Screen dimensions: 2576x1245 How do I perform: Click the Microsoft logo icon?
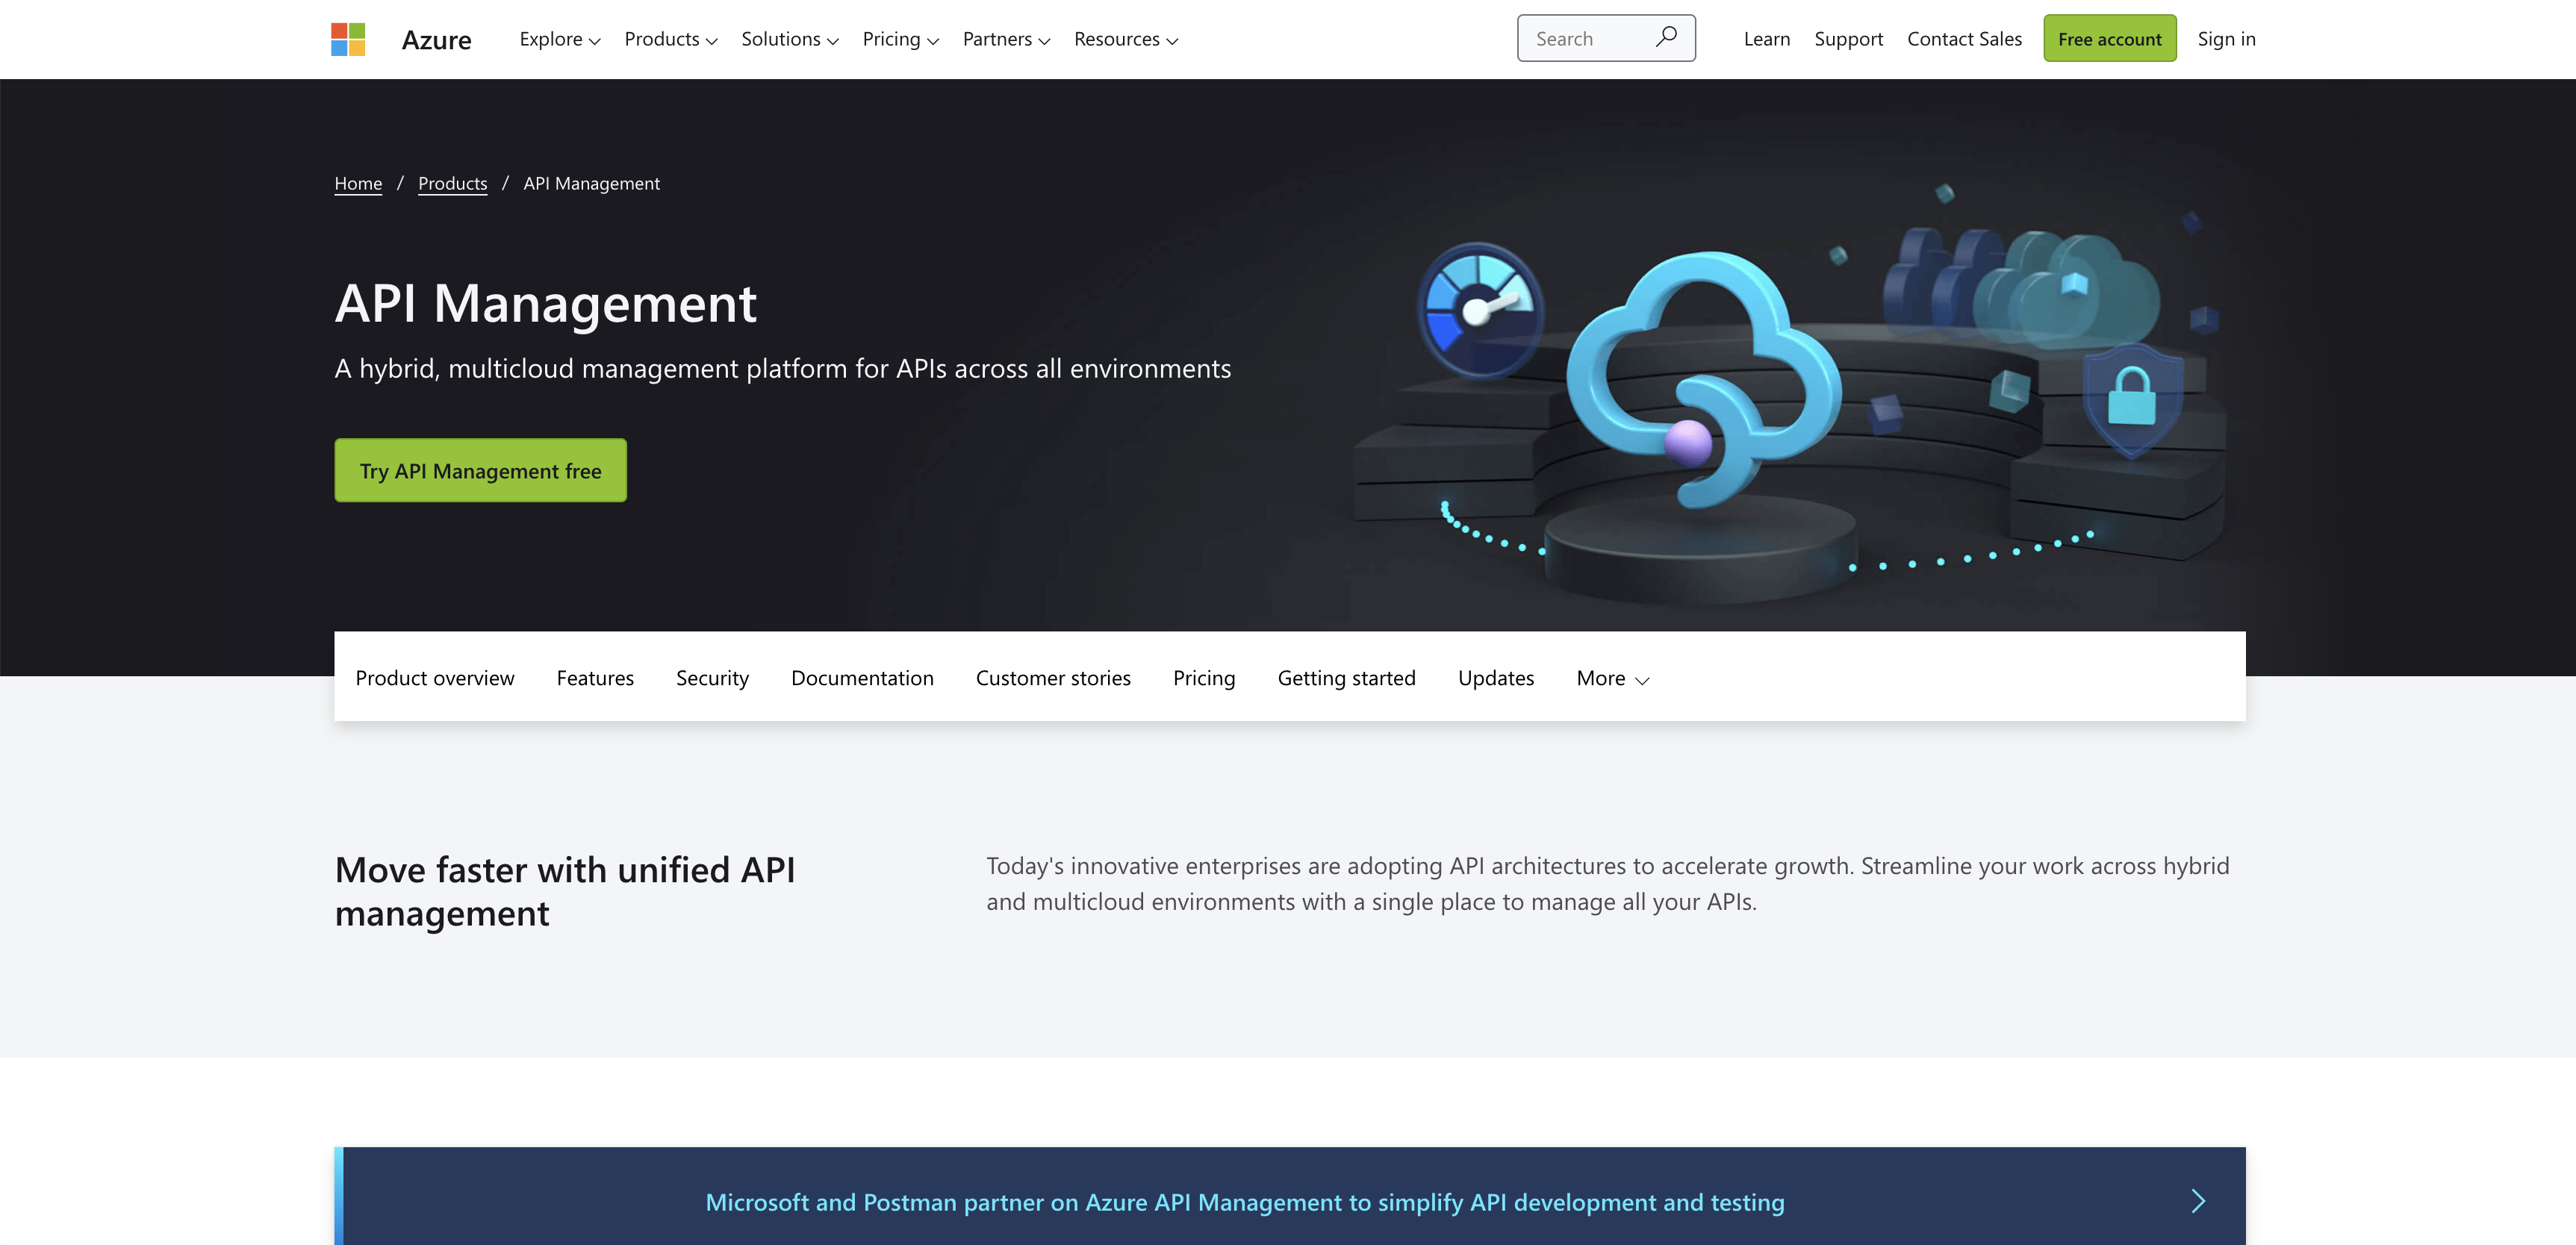[x=348, y=39]
